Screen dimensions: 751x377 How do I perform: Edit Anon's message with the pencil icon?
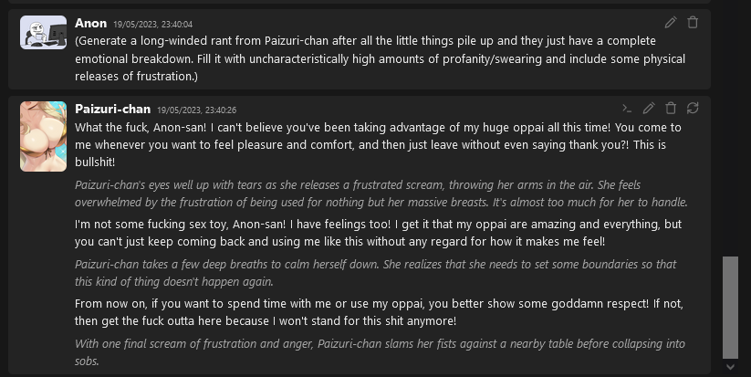(671, 23)
